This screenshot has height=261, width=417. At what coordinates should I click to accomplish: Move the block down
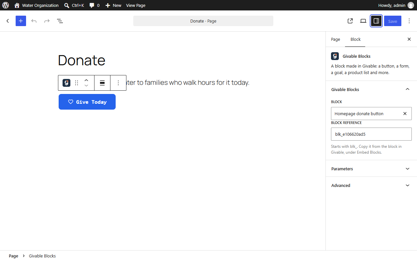(x=86, y=86)
